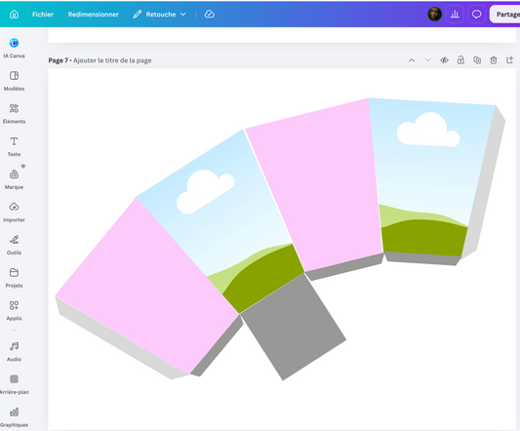This screenshot has height=431, width=520.
Task: Open the Texte panel
Action: (14, 146)
